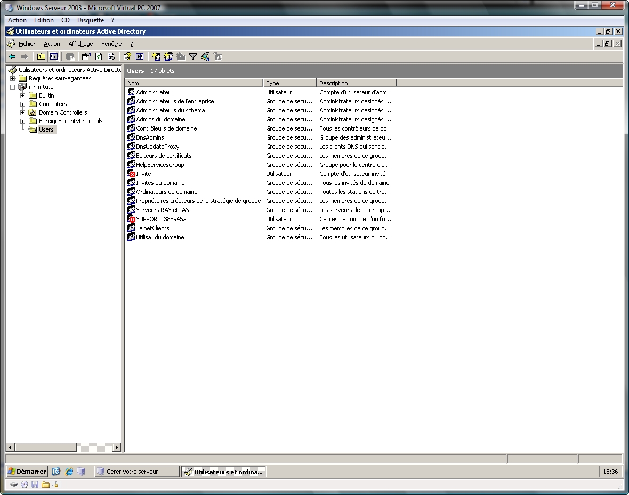Sort the list by the Type column
This screenshot has height=495, width=629.
click(x=289, y=83)
